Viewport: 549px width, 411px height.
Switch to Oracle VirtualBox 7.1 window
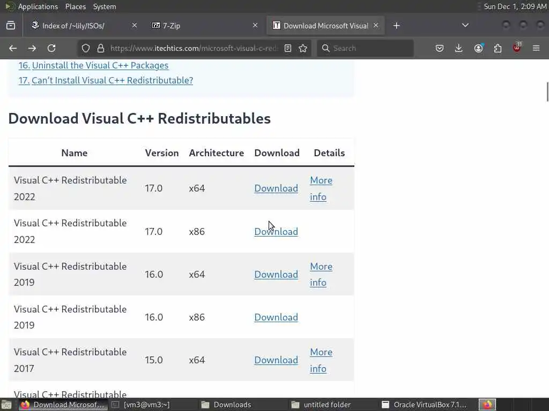click(424, 405)
